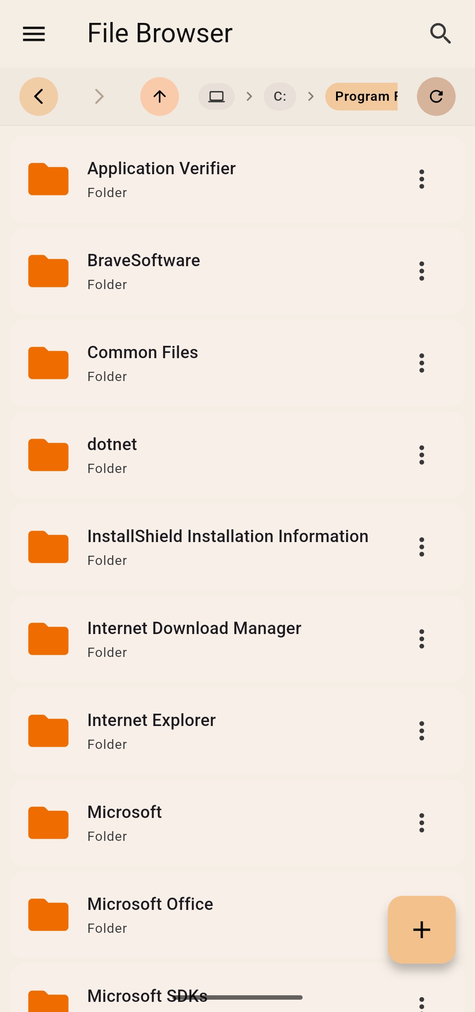Open the Microsoft folder
Image resolution: width=475 pixels, height=1012 pixels.
pyautogui.click(x=125, y=822)
